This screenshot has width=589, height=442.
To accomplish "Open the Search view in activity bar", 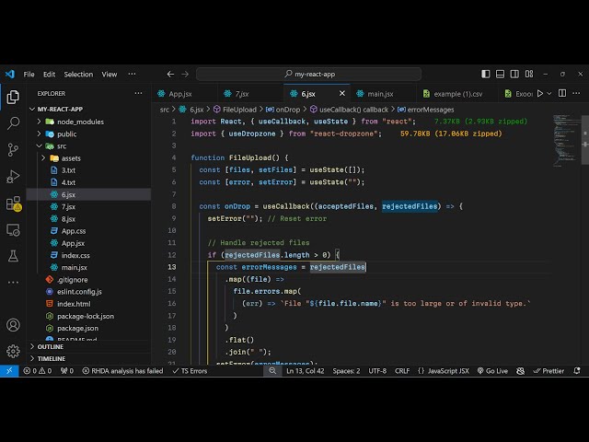I will pyautogui.click(x=13, y=122).
